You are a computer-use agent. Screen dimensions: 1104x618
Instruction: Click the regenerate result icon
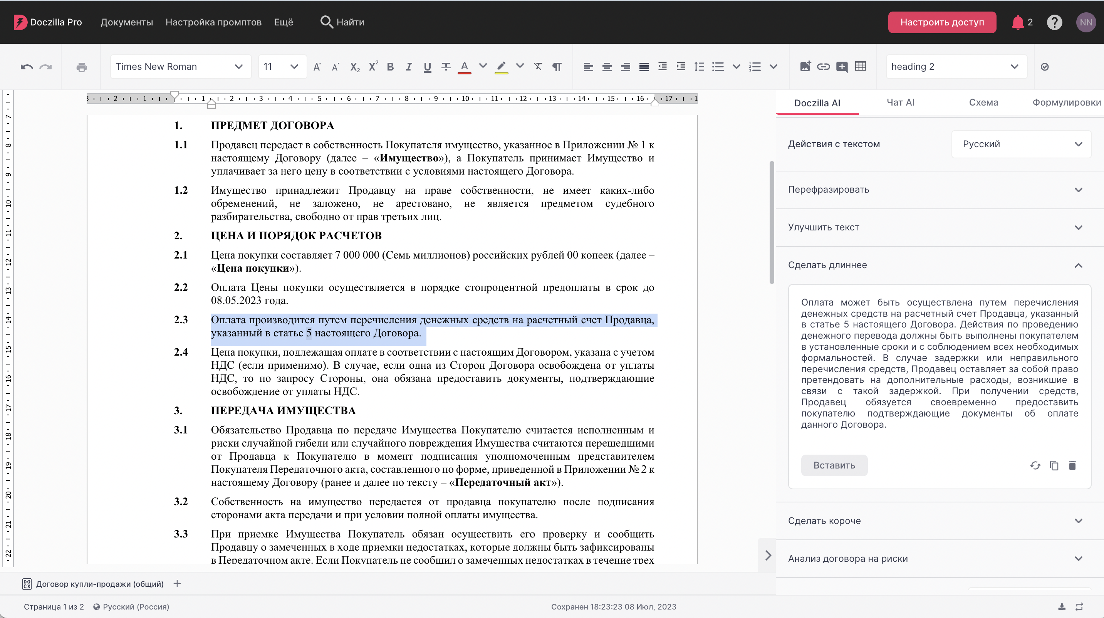tap(1035, 465)
